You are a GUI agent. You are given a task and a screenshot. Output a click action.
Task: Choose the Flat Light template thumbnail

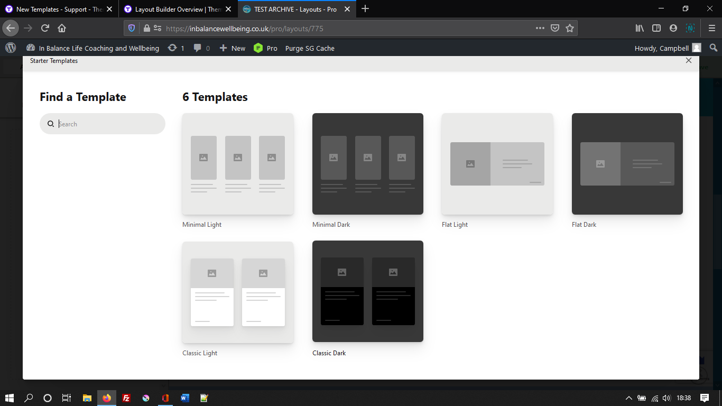497,164
